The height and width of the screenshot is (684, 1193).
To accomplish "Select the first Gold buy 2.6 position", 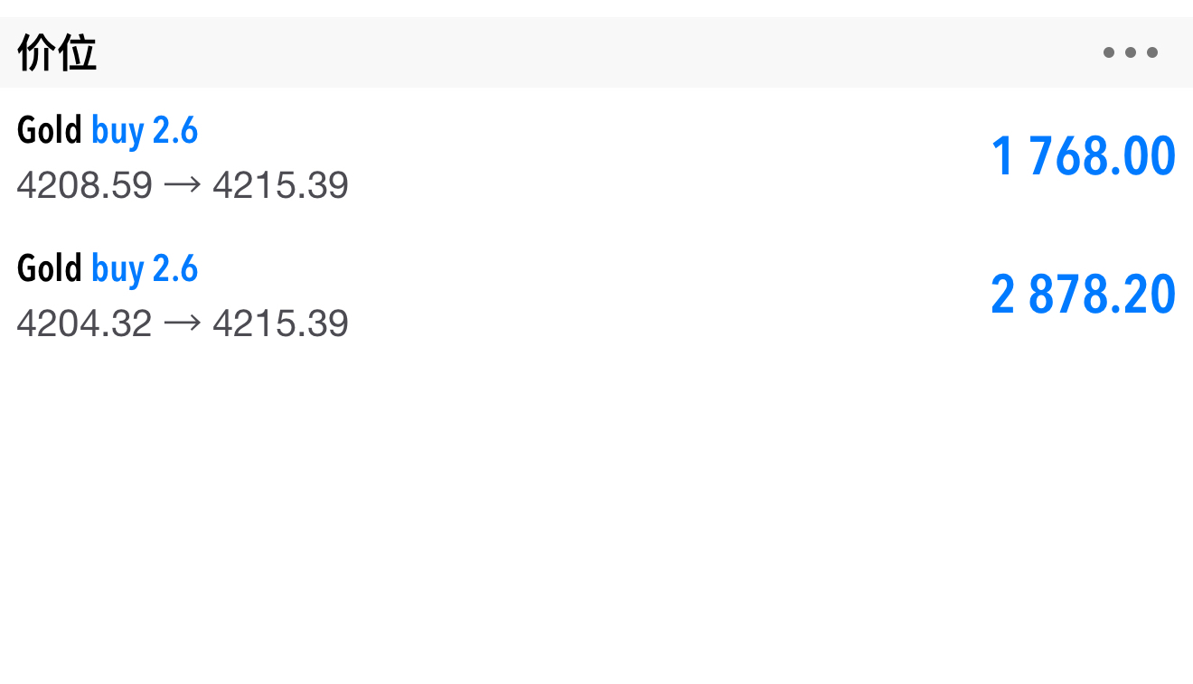I will [596, 156].
